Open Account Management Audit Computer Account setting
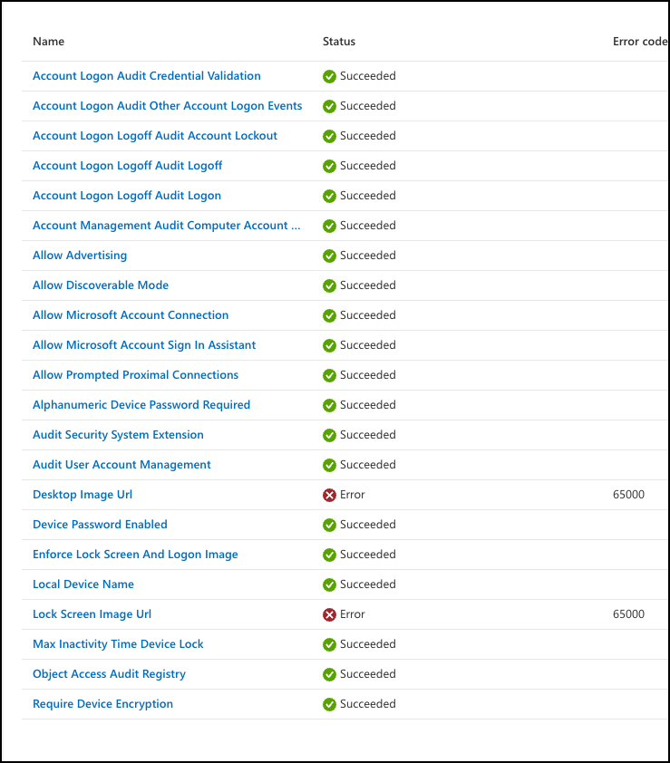Viewport: 670px width, 763px height. click(167, 226)
